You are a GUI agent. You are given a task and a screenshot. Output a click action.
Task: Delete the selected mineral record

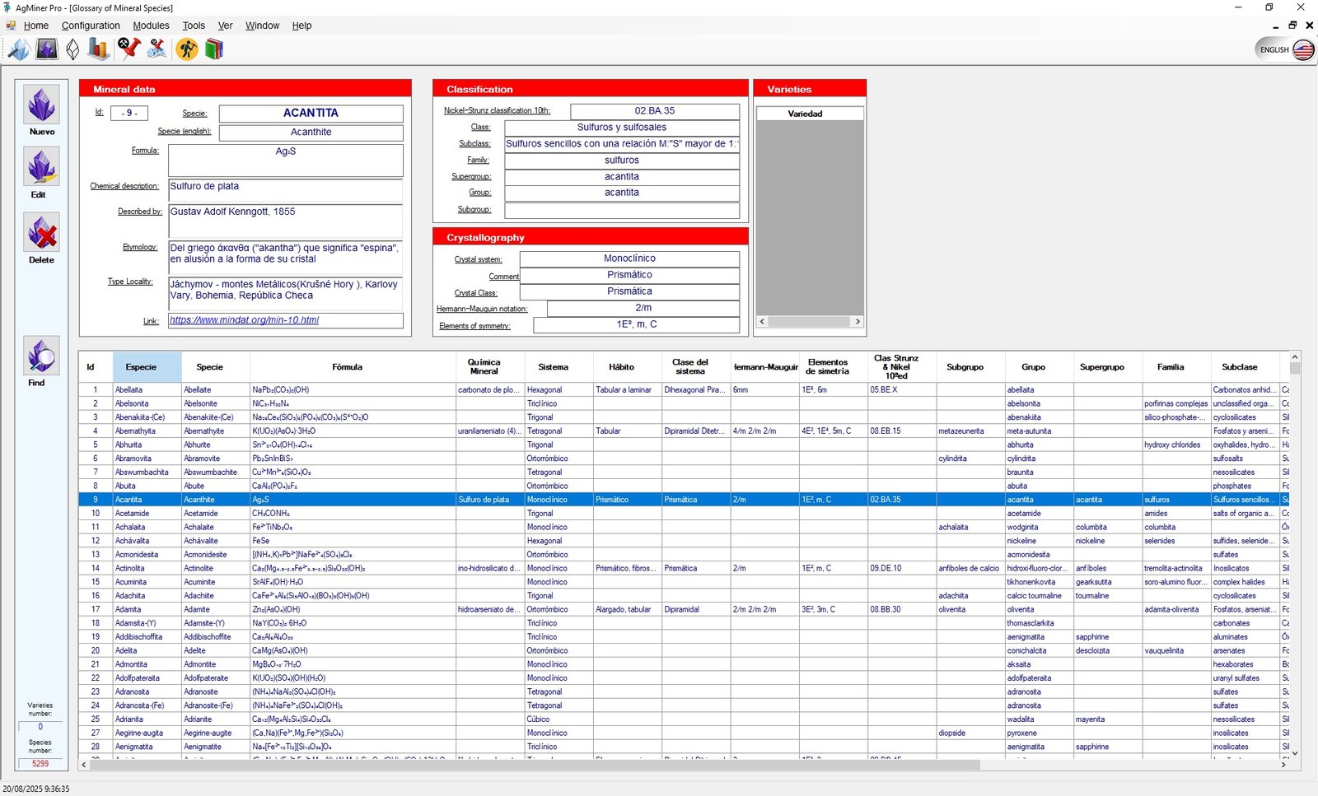click(x=41, y=239)
